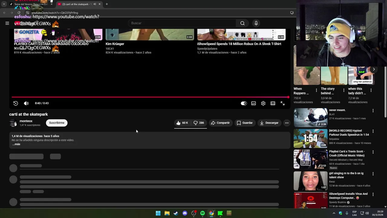The image size is (387, 218).
Task: Click the monteox channel avatar
Action: point(13,123)
